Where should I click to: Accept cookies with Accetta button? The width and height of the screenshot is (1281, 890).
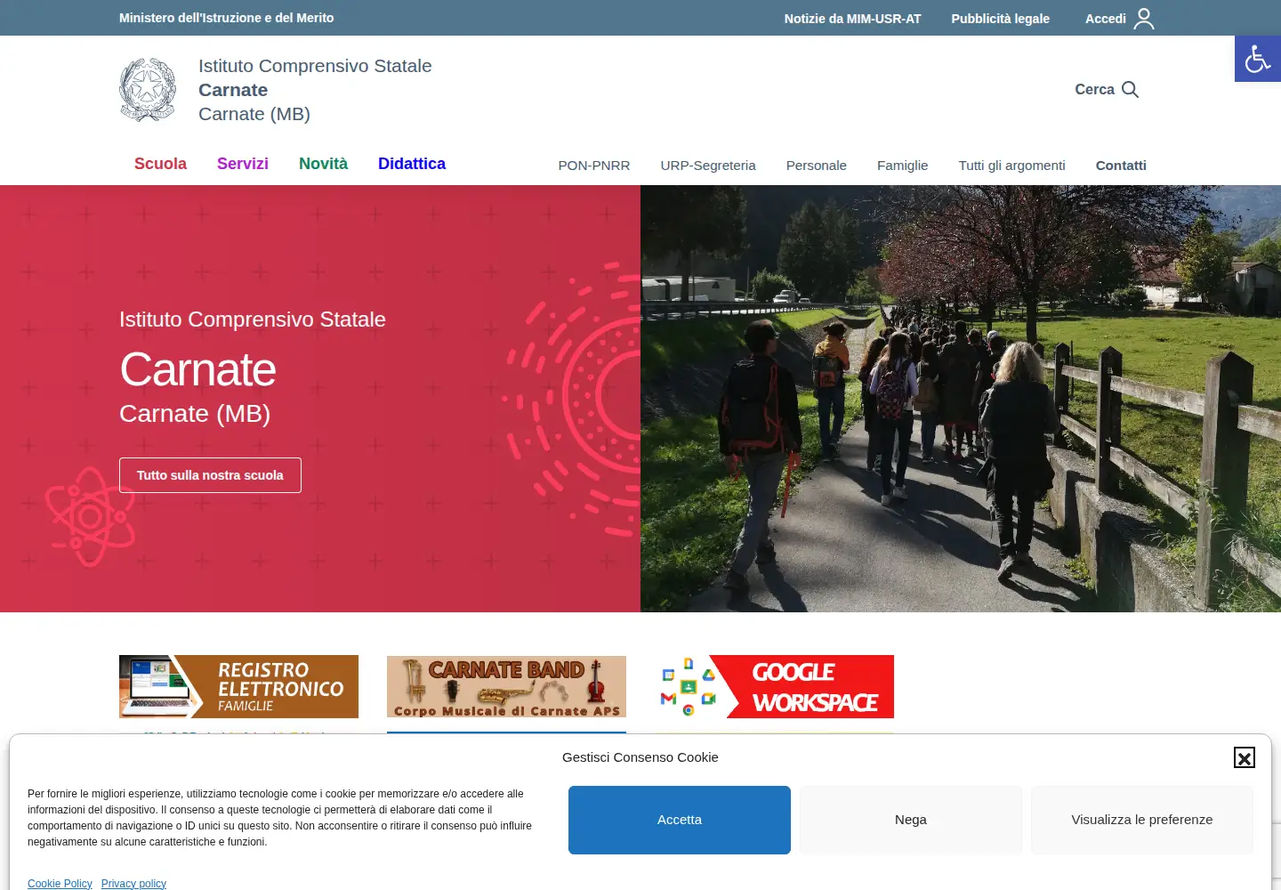click(x=680, y=820)
